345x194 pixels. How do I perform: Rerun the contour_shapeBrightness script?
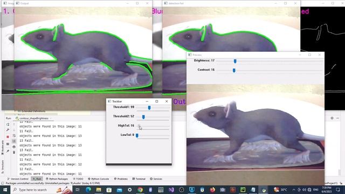coord(8,124)
